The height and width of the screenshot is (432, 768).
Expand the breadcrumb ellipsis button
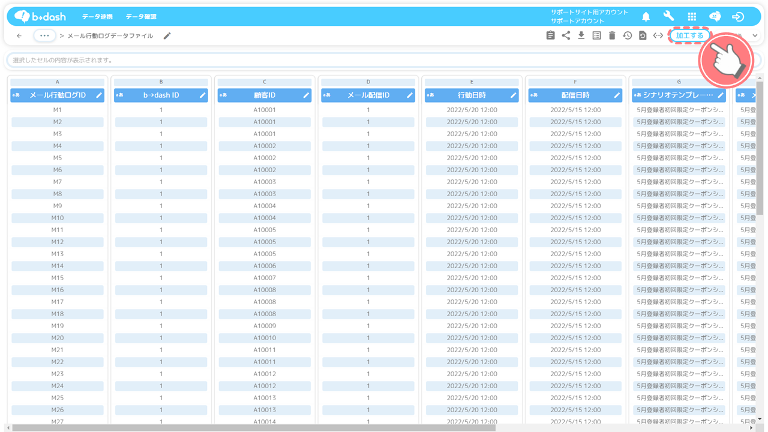pos(45,36)
